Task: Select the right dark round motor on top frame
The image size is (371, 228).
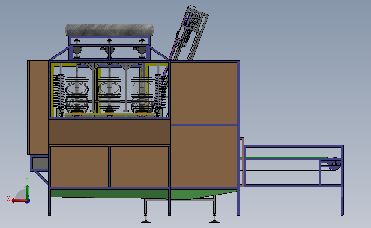Action: point(142,50)
